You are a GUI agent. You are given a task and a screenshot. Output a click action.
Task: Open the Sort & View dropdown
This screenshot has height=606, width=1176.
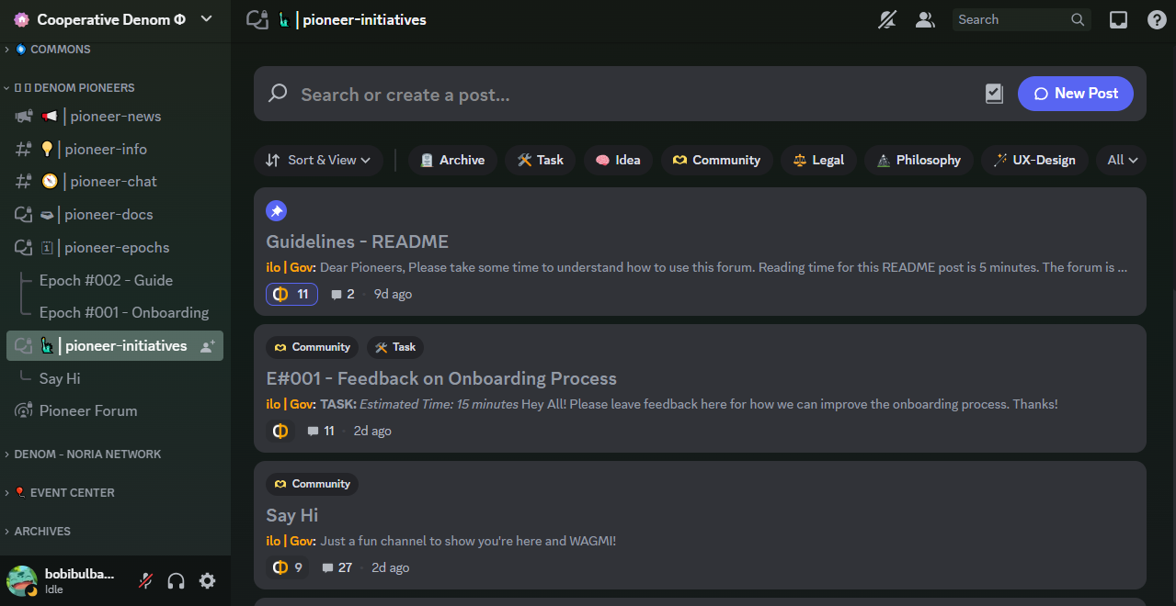[x=318, y=160]
